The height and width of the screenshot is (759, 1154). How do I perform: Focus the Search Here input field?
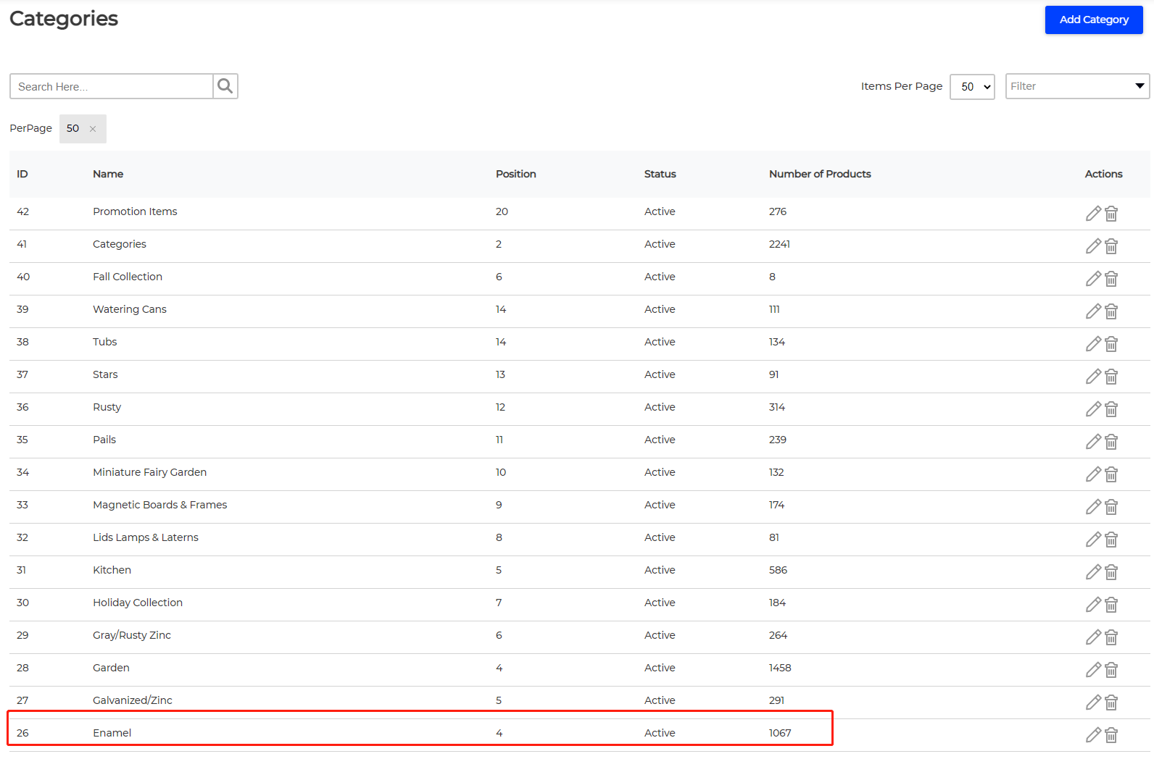click(x=111, y=86)
